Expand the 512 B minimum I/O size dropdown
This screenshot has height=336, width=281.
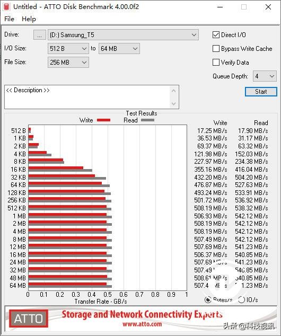click(x=68, y=49)
